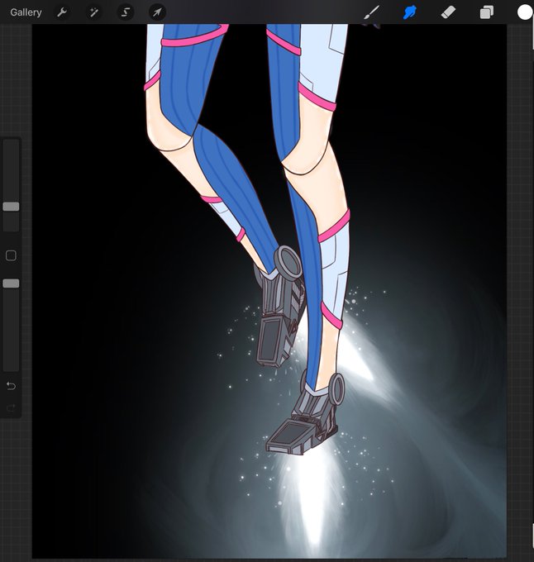Redo the last undone action

tap(11, 408)
